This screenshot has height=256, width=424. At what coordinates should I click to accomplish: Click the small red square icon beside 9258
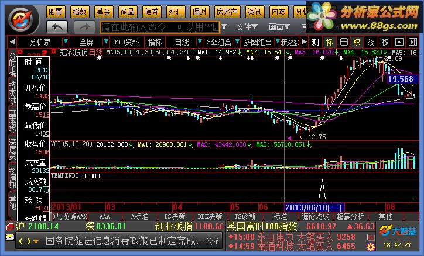tap(371, 237)
